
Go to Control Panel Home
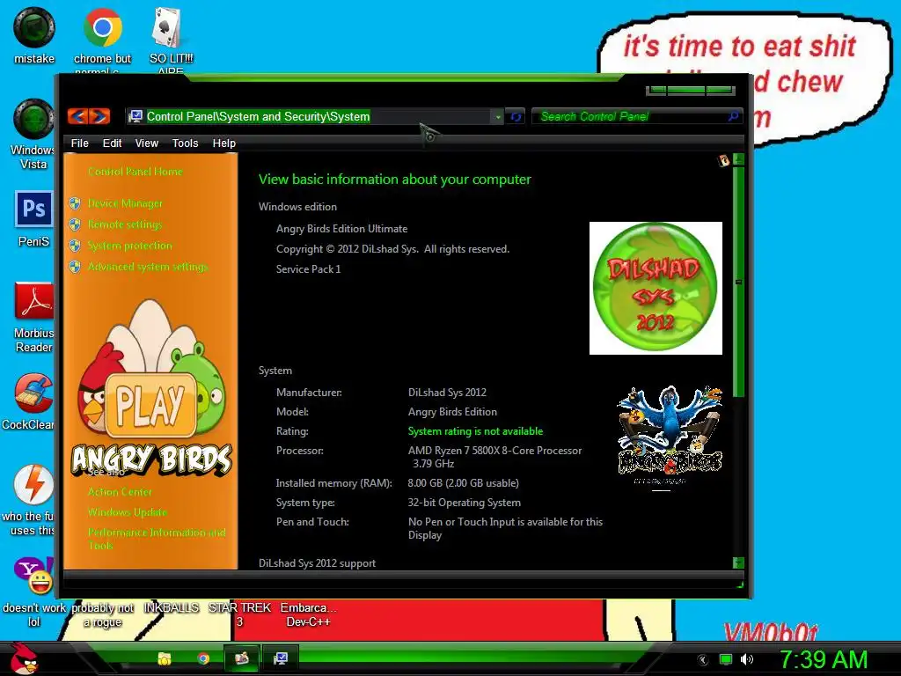pyautogui.click(x=135, y=172)
